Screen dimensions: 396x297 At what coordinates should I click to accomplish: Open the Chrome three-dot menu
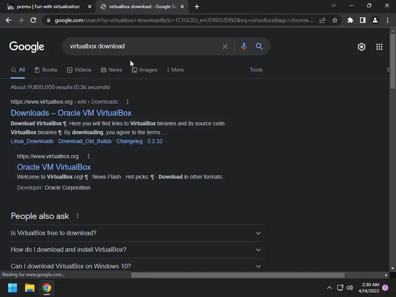tap(387, 20)
